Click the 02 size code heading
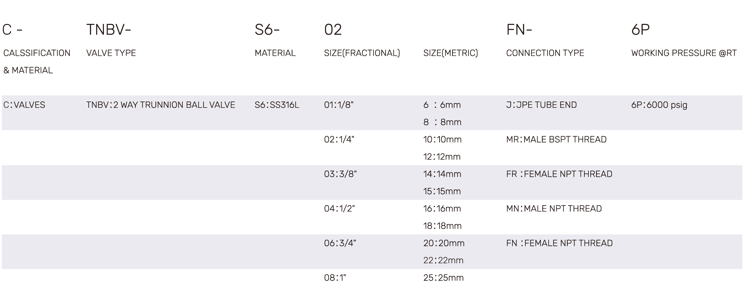The width and height of the screenshot is (745, 291). 333,30
